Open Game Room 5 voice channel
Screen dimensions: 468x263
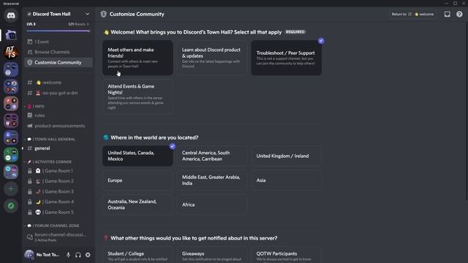tap(58, 213)
